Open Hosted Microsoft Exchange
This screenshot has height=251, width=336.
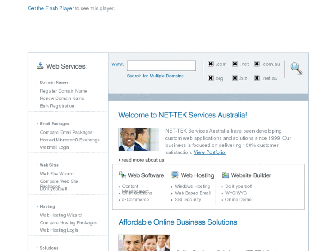click(x=70, y=140)
